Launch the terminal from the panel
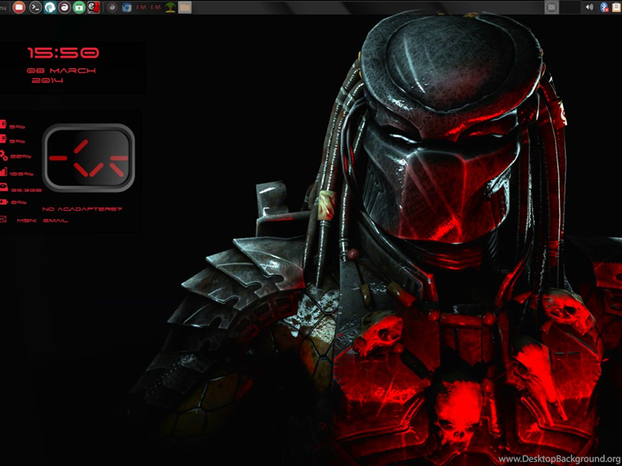Image resolution: width=622 pixels, height=466 pixels. (x=35, y=7)
